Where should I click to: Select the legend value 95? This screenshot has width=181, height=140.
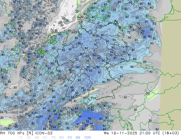point(70,138)
